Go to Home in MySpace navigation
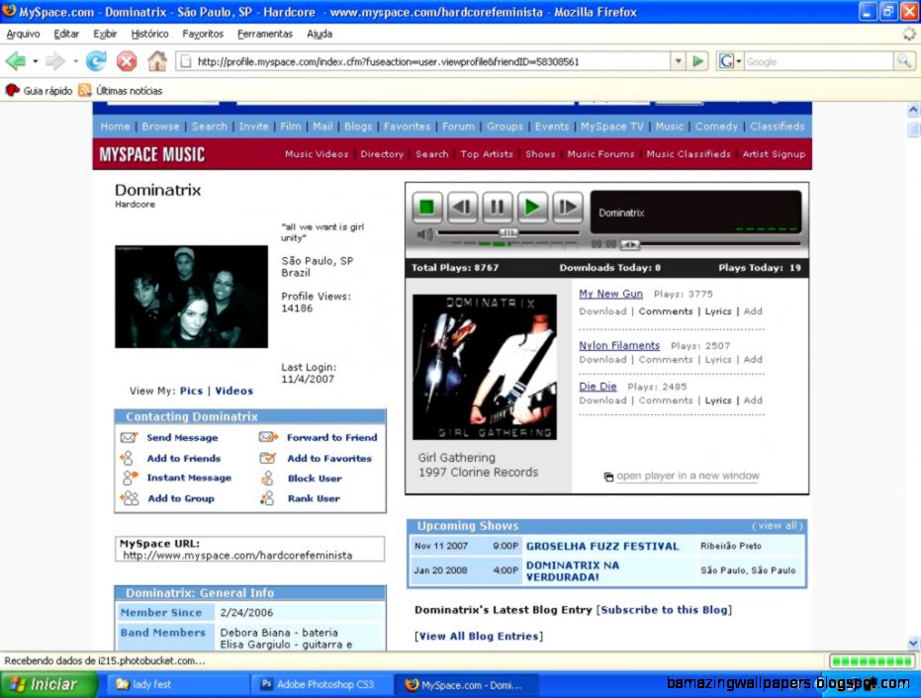This screenshot has width=921, height=698. point(115,127)
